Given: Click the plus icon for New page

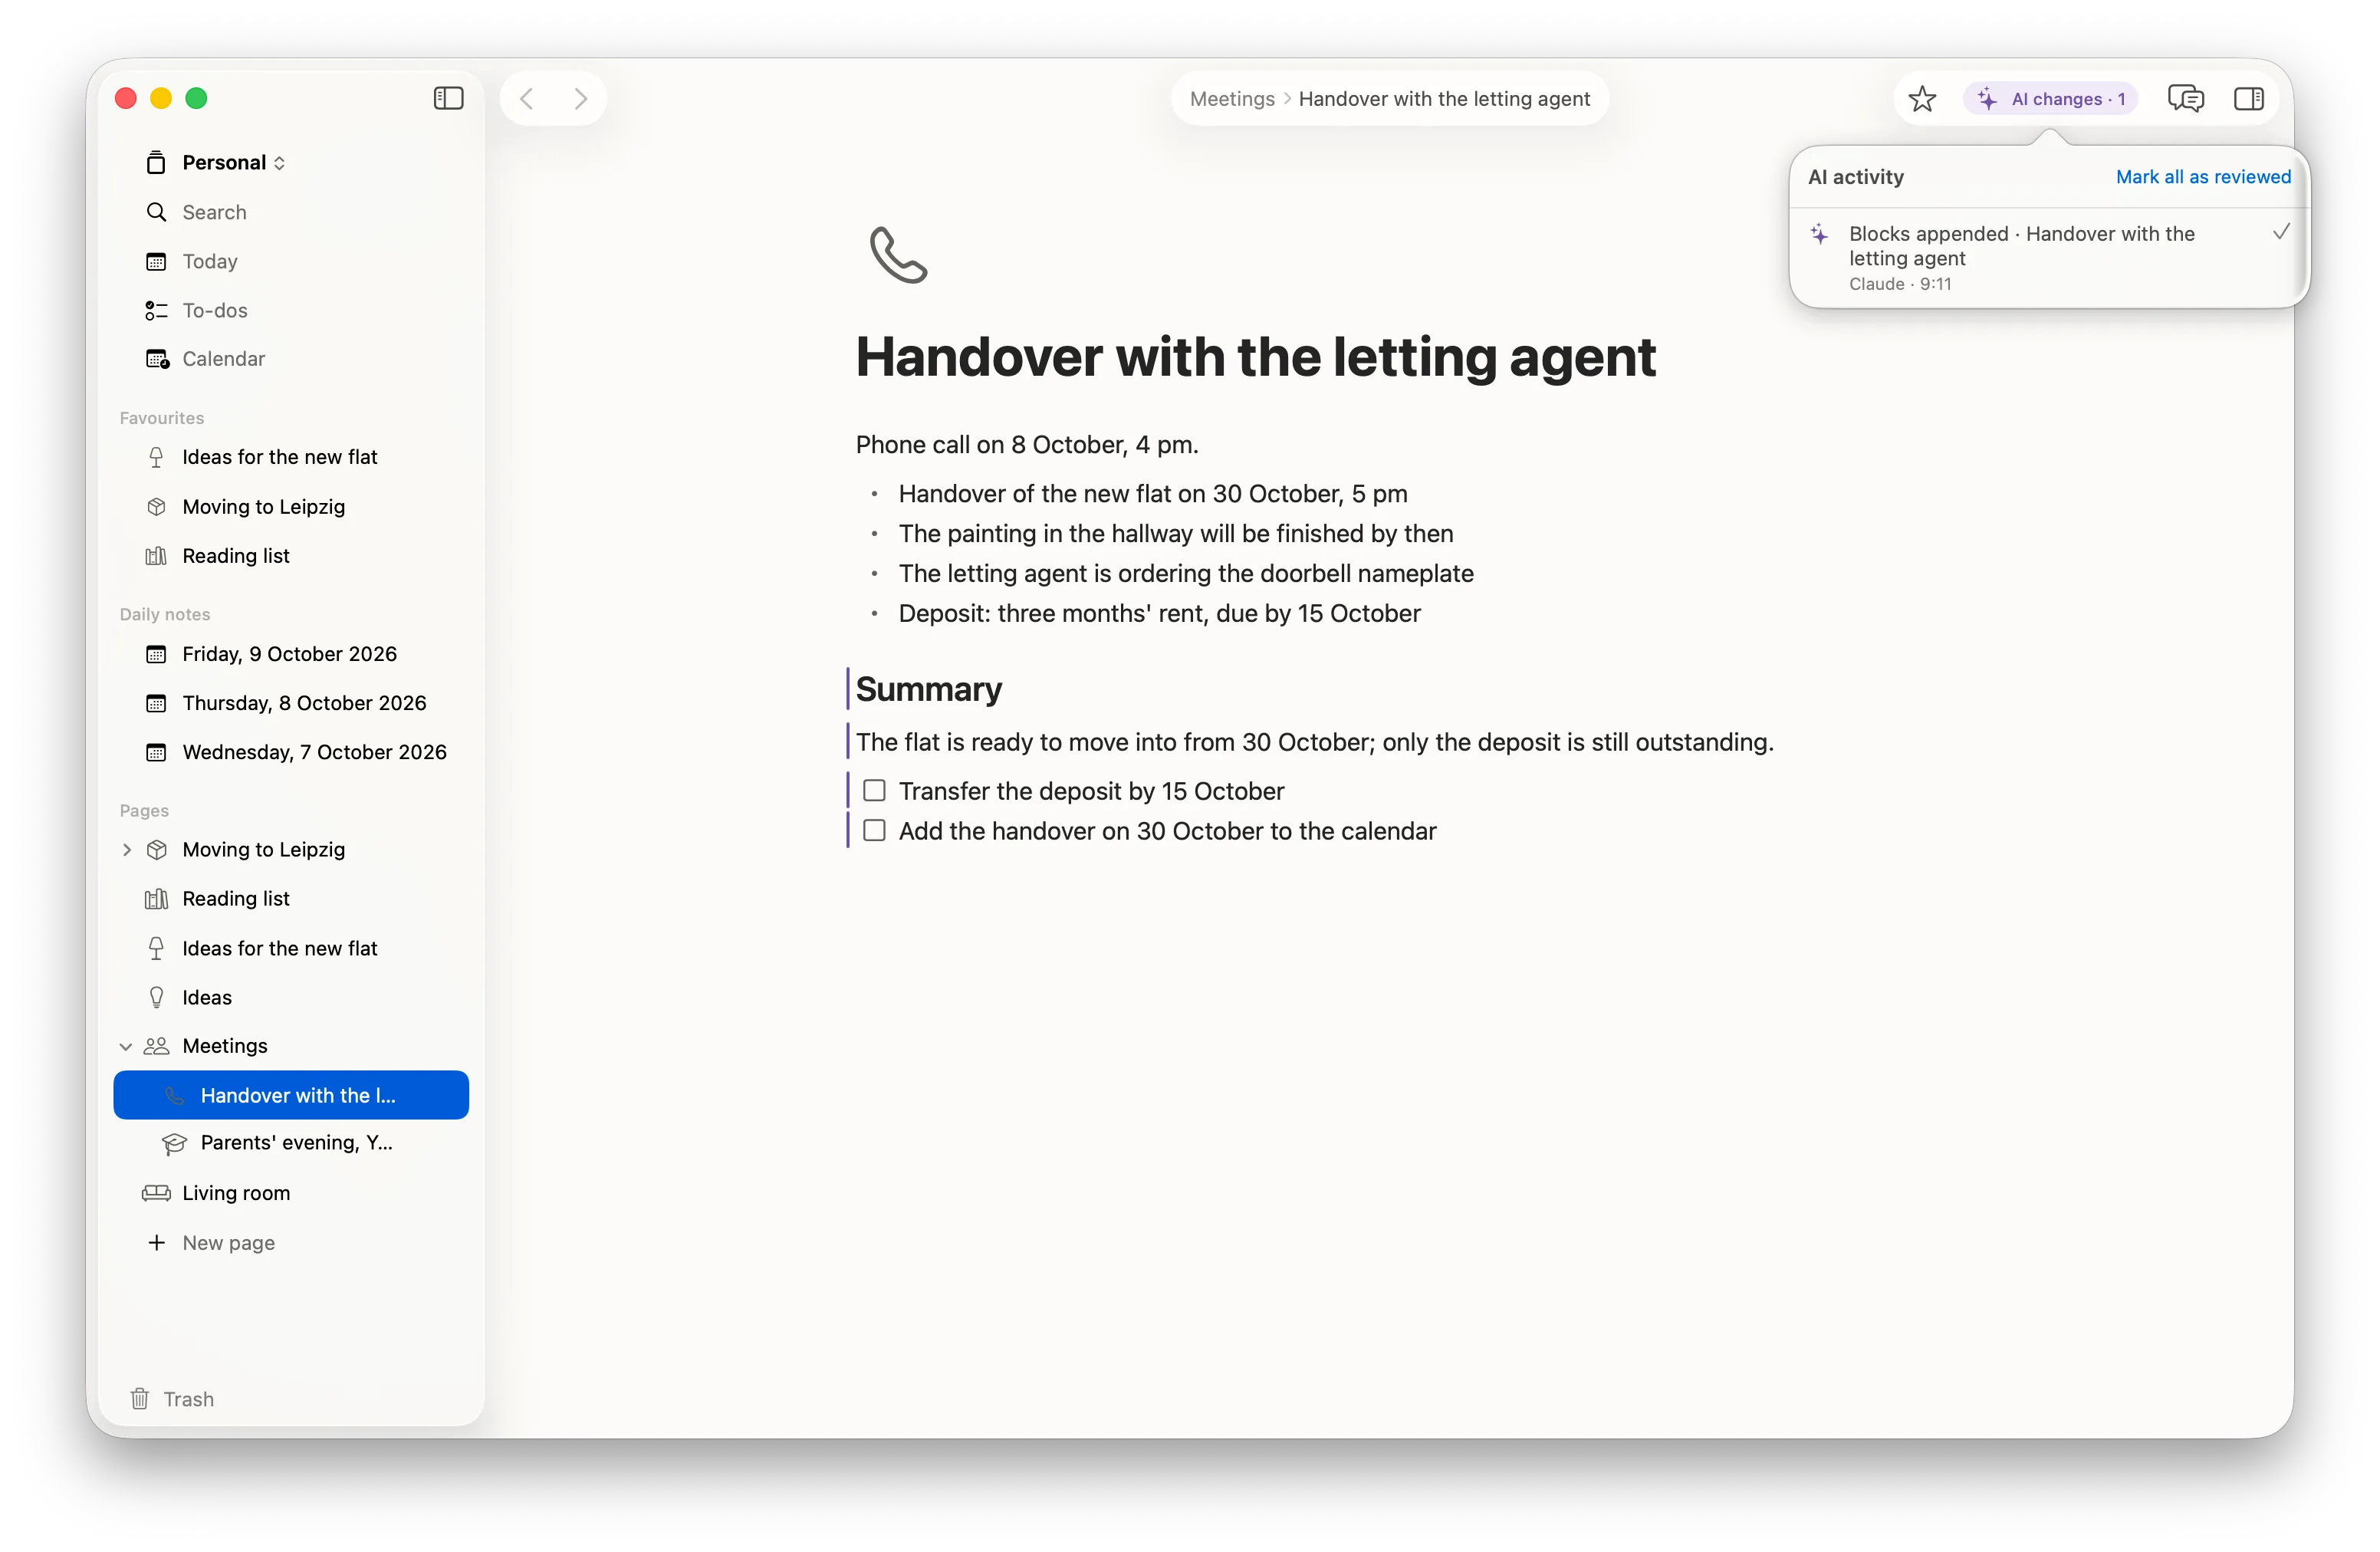Looking at the screenshot, I should pos(156,1242).
